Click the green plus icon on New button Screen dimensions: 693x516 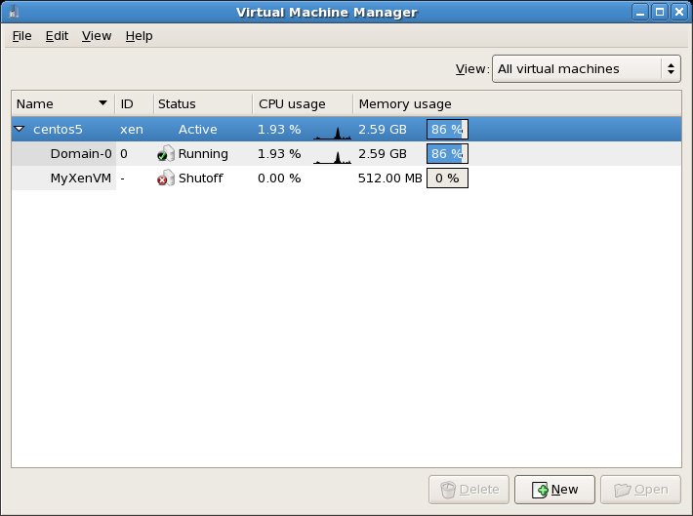point(539,490)
